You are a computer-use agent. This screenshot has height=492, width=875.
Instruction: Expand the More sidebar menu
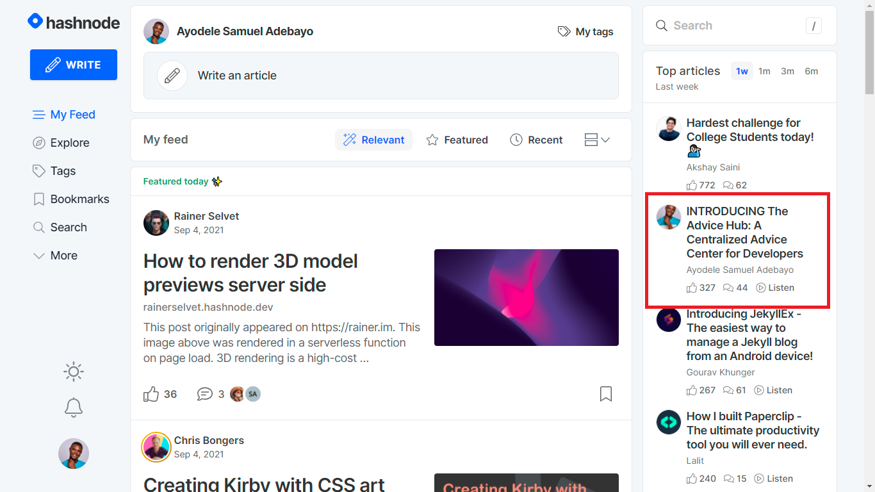[55, 256]
